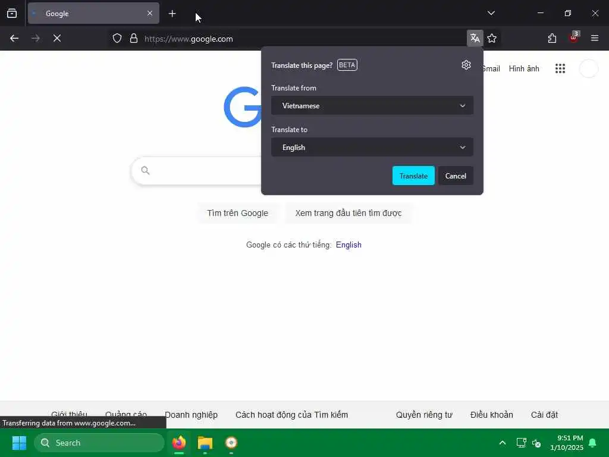Open the red extension with badge
This screenshot has width=609, height=457.
(x=574, y=38)
